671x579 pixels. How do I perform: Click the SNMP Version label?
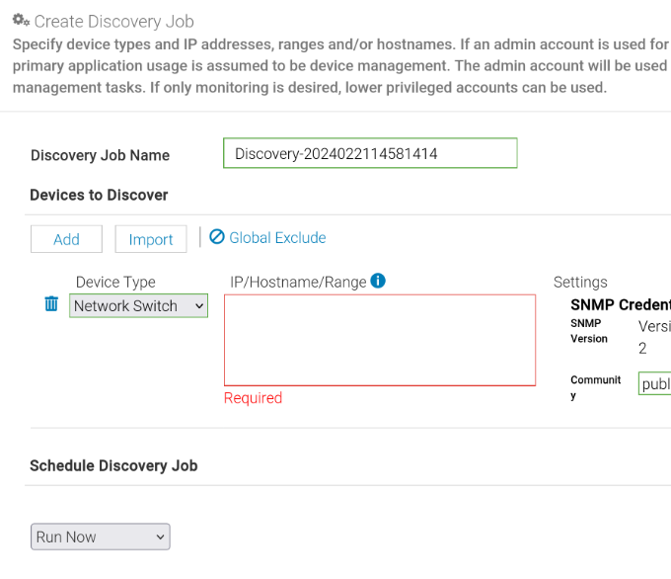[589, 331]
